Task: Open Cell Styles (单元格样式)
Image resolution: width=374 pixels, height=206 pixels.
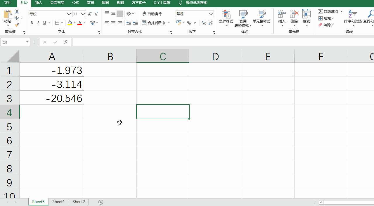Action: pyautogui.click(x=262, y=18)
